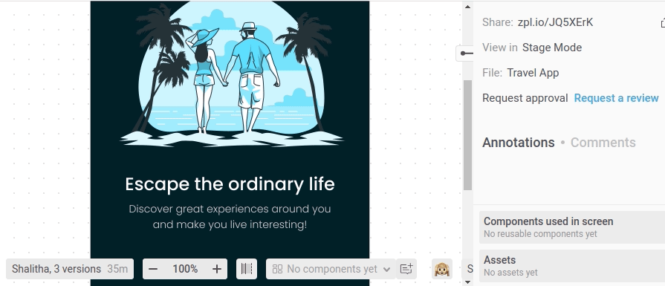665x286 pixels.
Task: Click the vertical scrollbar thumb
Action: click(467, 135)
